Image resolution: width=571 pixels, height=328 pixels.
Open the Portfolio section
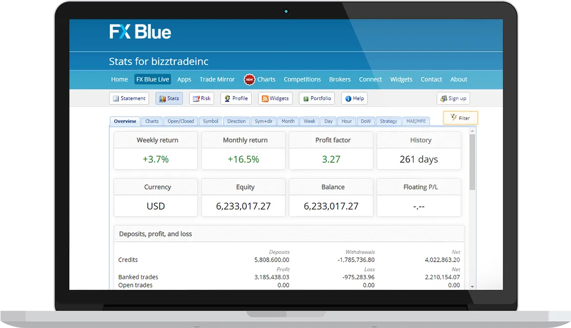(x=317, y=98)
